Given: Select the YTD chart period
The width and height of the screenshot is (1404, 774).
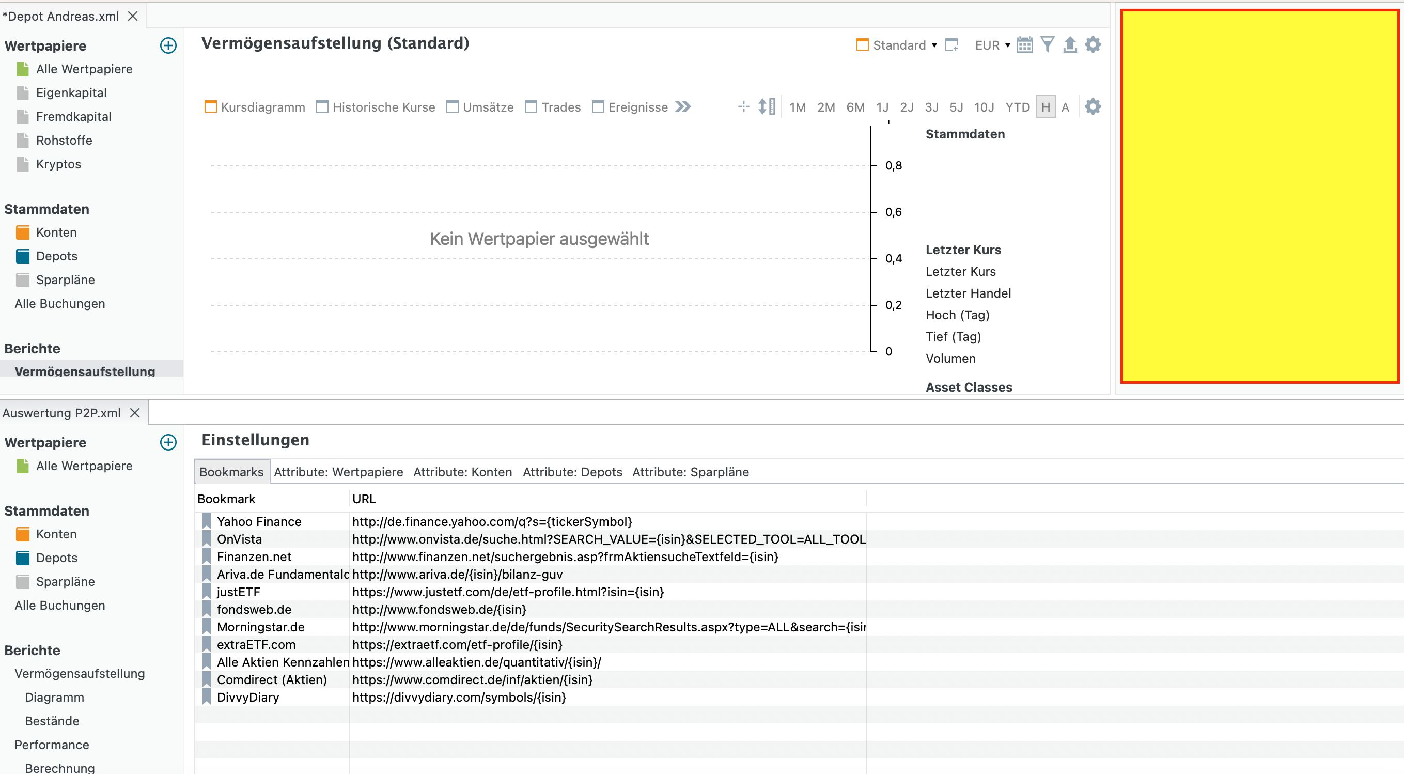Looking at the screenshot, I should [1017, 107].
